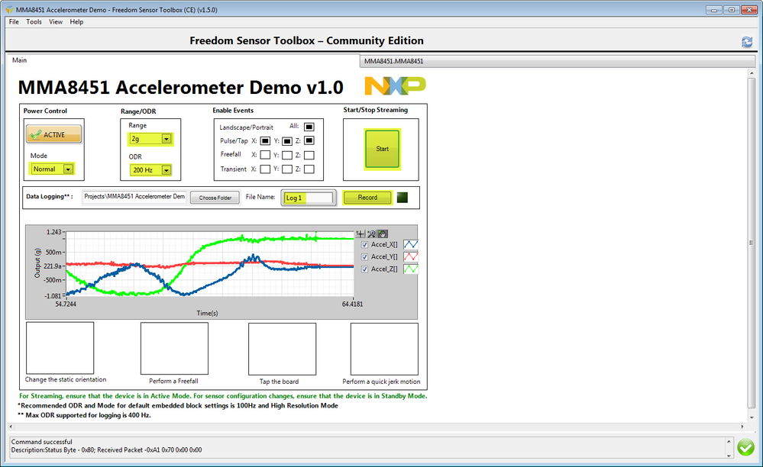
Task: Open the Accel_Z plot style swatch
Action: coord(411,269)
